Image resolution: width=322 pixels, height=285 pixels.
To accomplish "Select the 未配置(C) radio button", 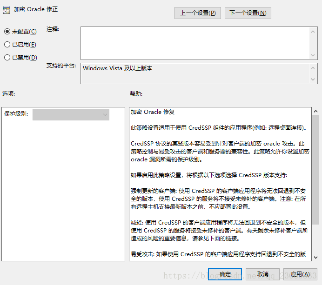I will (7, 32).
